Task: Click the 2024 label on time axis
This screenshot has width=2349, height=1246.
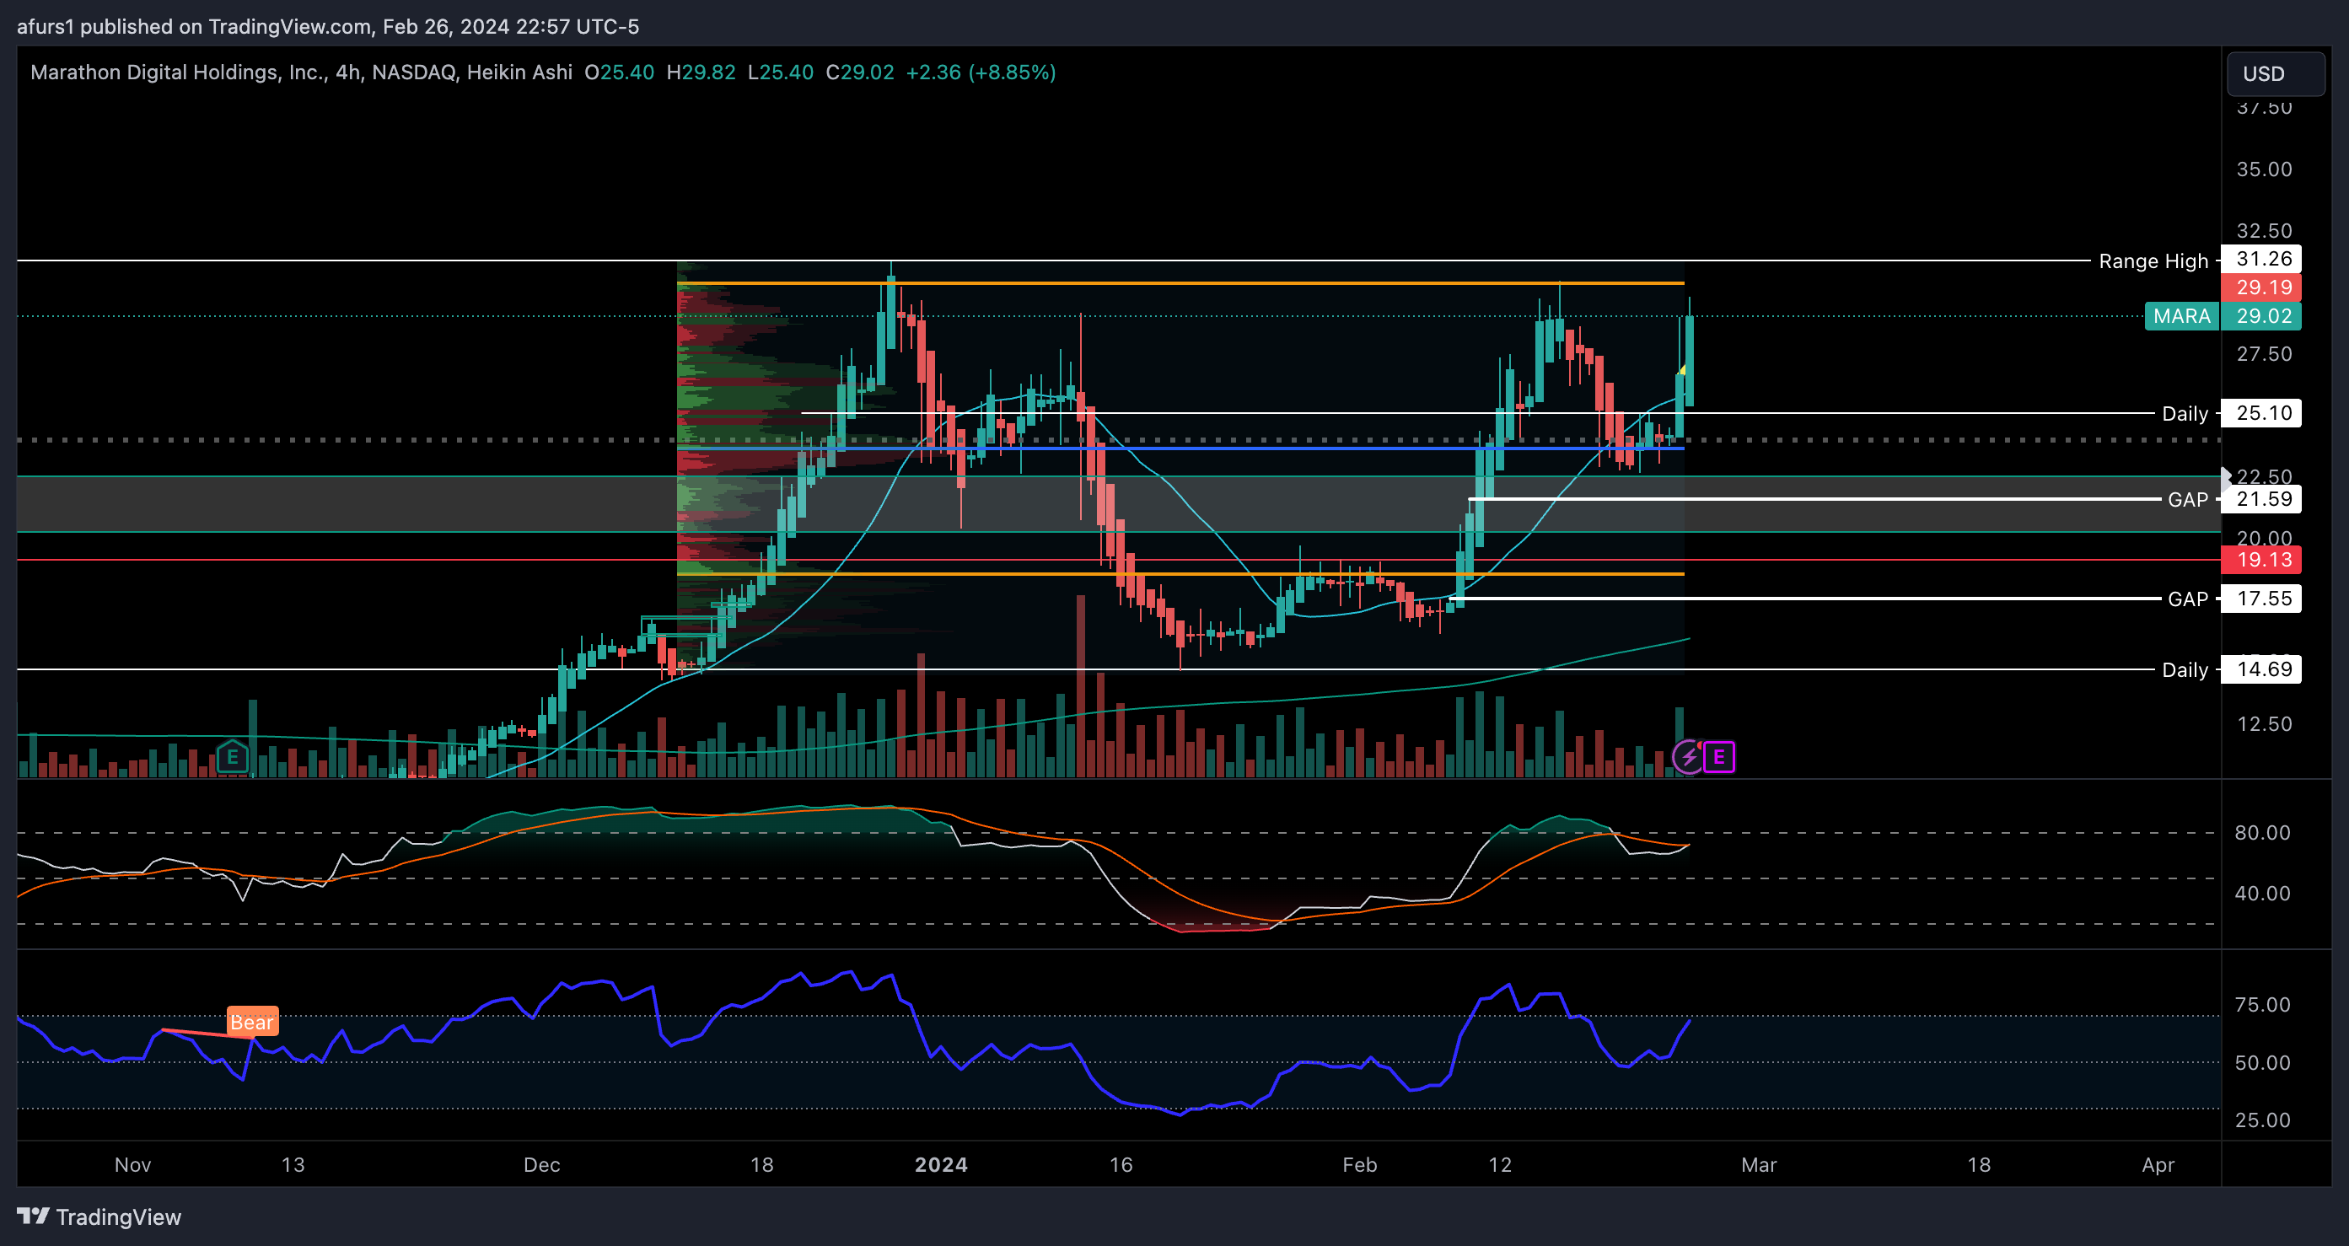Action: [x=941, y=1165]
